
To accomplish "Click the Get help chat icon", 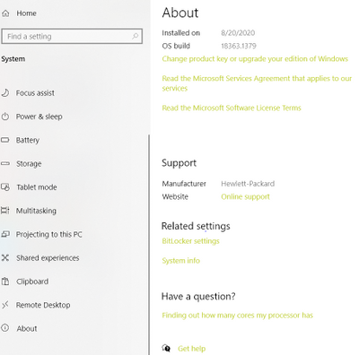I will click(166, 348).
